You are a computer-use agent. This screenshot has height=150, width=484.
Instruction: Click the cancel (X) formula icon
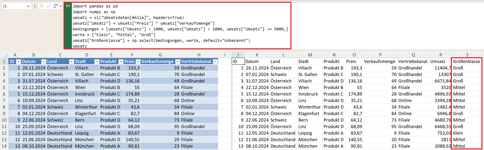(41, 6)
